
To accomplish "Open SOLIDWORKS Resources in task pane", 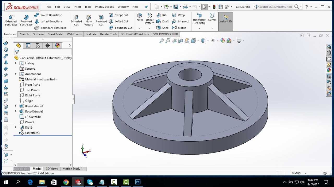I will (x=329, y=47).
